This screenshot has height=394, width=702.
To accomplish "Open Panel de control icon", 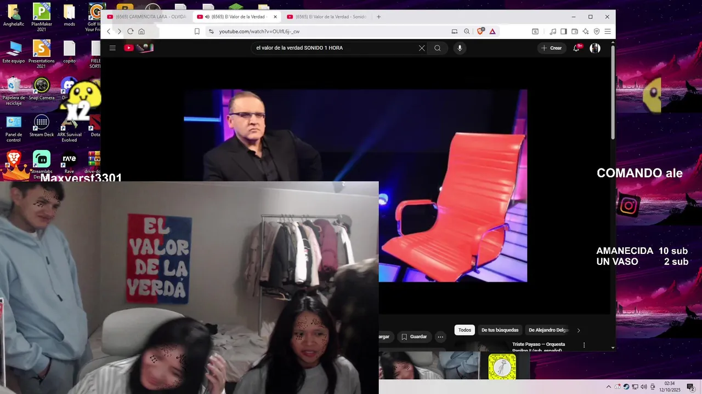I will coord(14,129).
